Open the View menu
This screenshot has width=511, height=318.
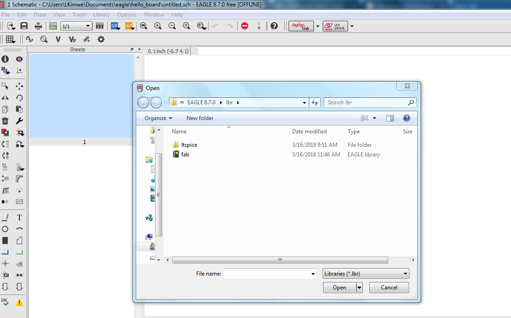[x=59, y=15]
